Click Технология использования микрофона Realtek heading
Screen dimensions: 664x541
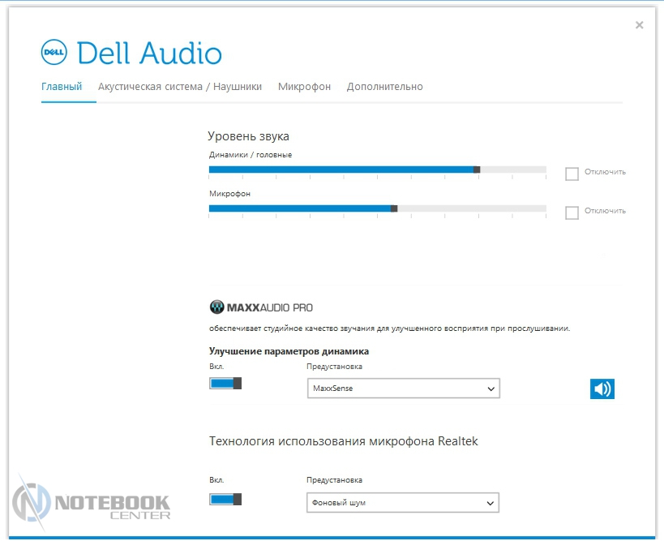click(x=344, y=441)
